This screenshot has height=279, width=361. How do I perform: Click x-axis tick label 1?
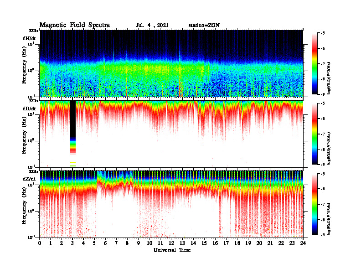51,243
